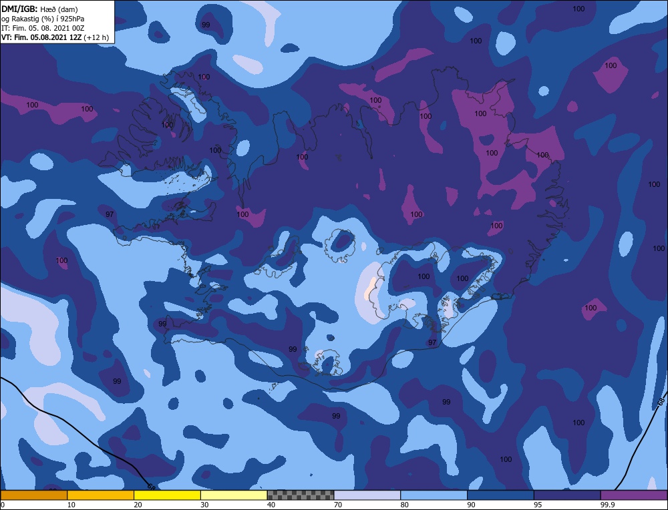Click the legend tick label "20"

(x=138, y=505)
